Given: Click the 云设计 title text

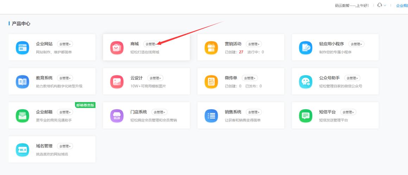Looking at the screenshot, I should (136, 78).
